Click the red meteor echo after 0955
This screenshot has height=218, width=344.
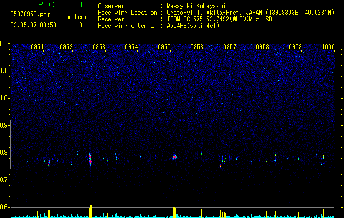coord(175,157)
